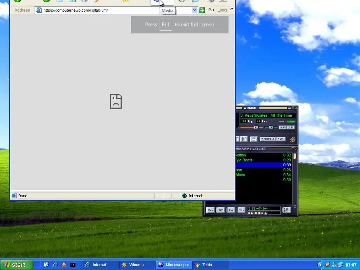
Task: Click the Internet Explorer address field
Action: (x=116, y=10)
